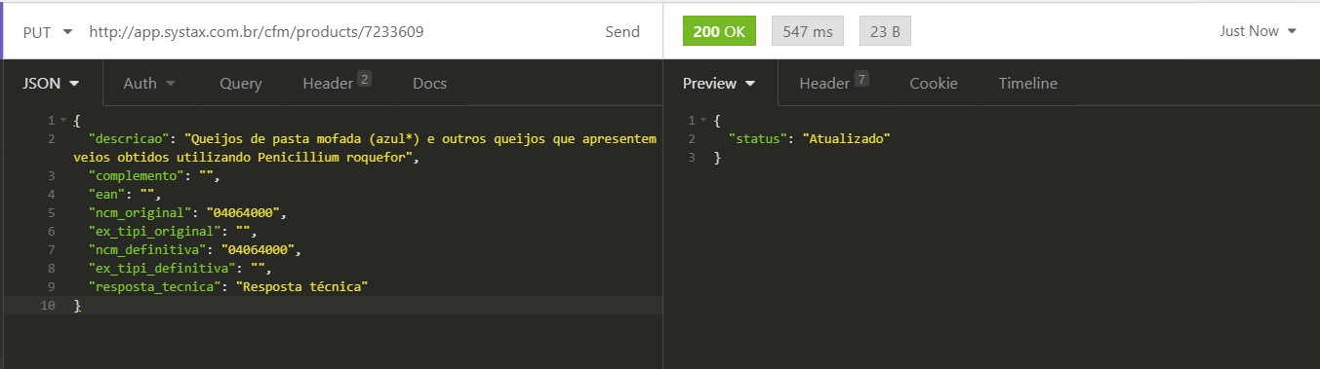Click the 200 OK status badge

(x=719, y=31)
